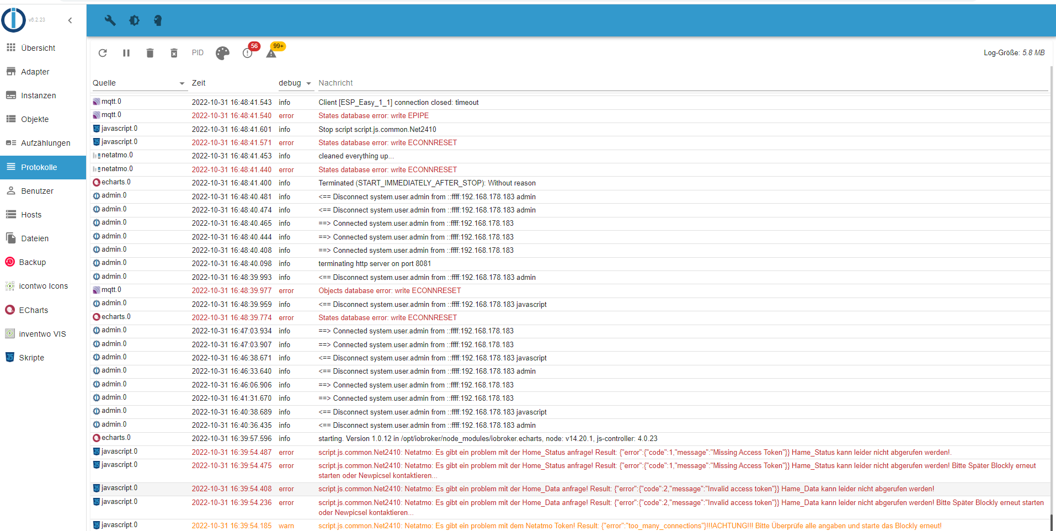Select the Protokolle menu item
This screenshot has width=1056, height=531.
pos(43,167)
